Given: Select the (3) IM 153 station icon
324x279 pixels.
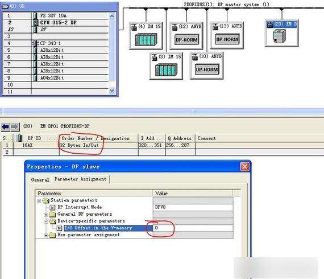Looking at the screenshot, I should (x=166, y=66).
